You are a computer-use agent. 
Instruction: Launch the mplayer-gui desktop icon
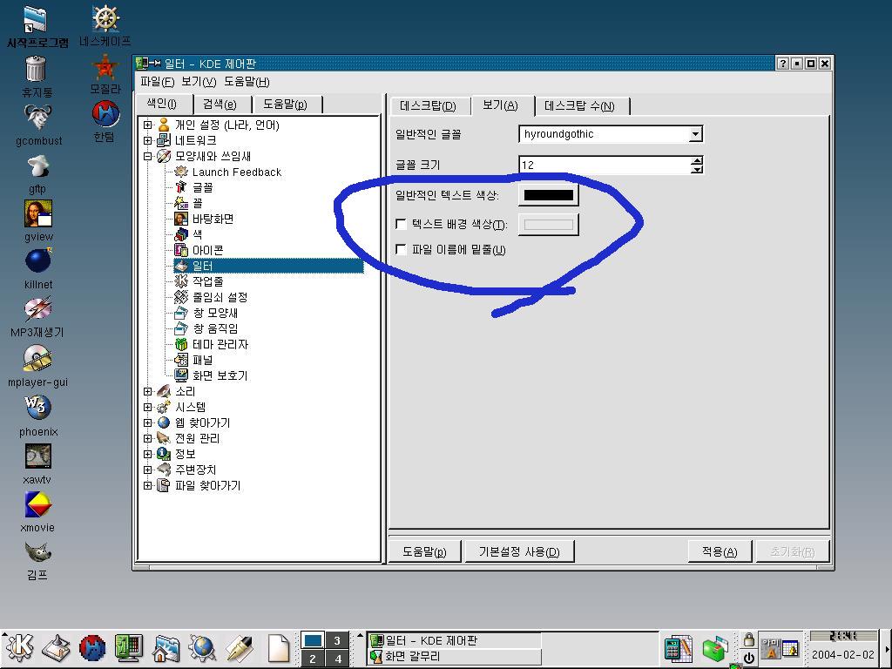(x=37, y=358)
